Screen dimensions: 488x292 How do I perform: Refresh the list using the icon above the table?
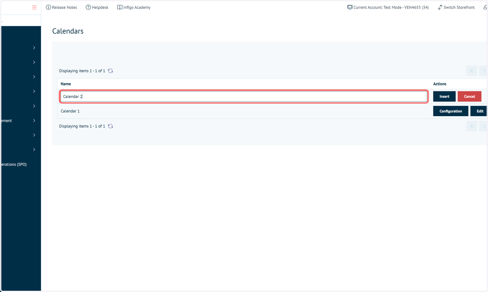[110, 71]
